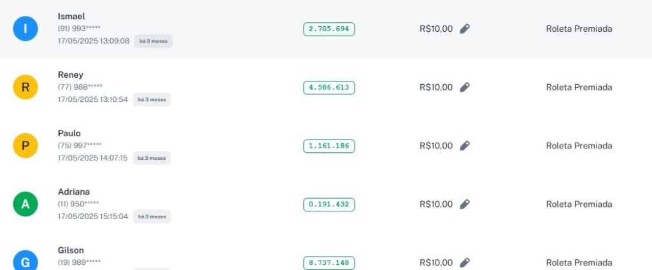Click Paulo's yellow "P" avatar
Image resolution: width=652 pixels, height=270 pixels.
pyautogui.click(x=25, y=146)
